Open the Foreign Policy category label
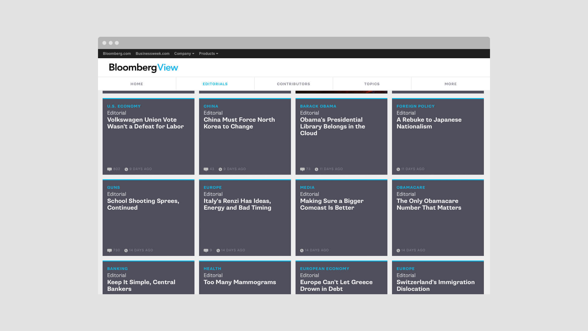 click(x=416, y=106)
